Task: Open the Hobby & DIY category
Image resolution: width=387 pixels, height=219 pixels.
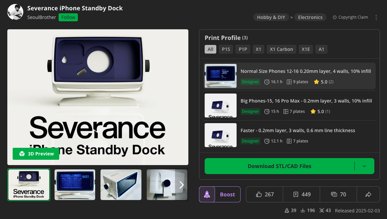Action: (271, 17)
